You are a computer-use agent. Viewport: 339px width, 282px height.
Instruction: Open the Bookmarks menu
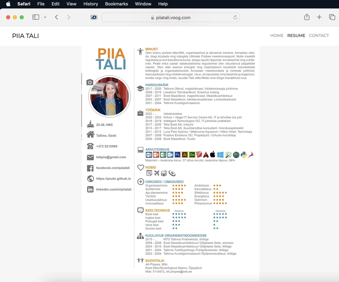click(x=117, y=4)
